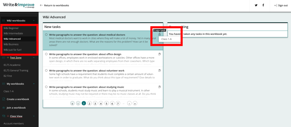Image resolution: width=291 pixels, height=127 pixels.
Task: Click copy task icon for medical doctors
Action: click(160, 35)
